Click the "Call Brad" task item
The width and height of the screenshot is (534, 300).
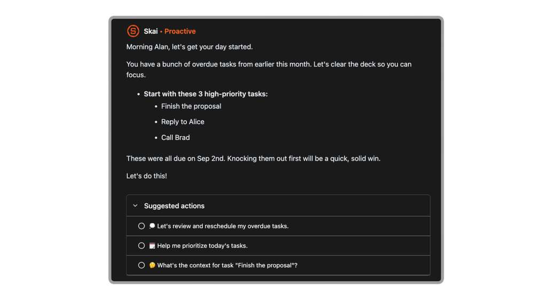(x=176, y=137)
